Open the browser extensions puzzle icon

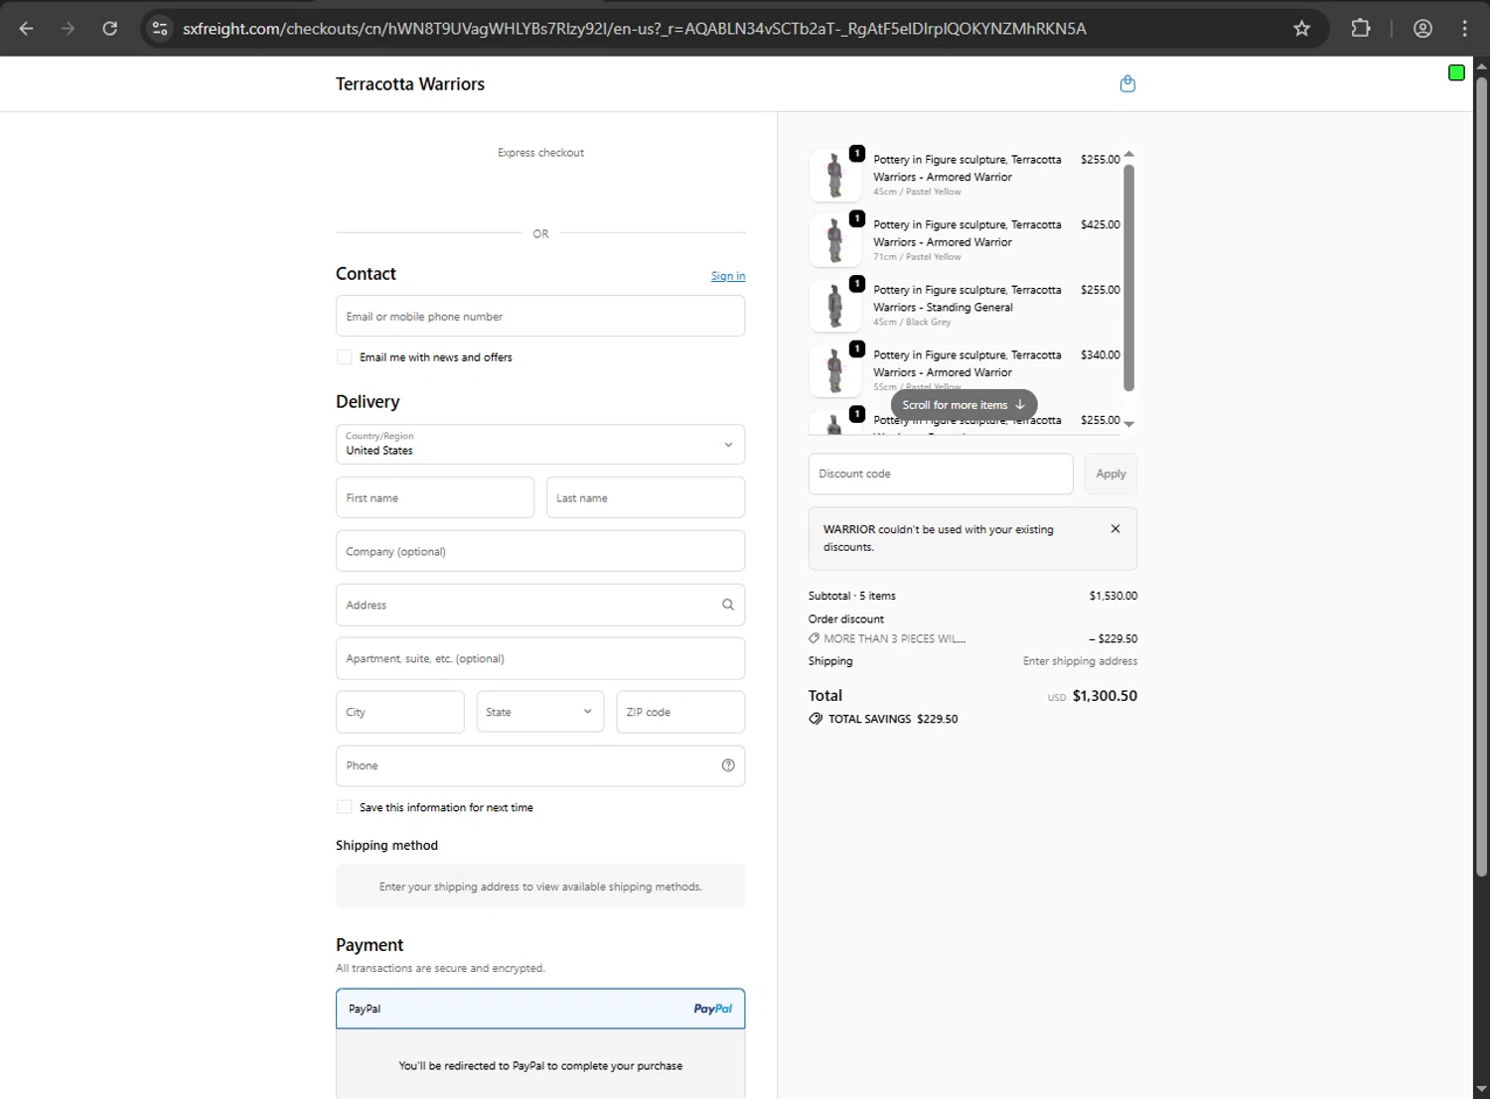pos(1361,29)
